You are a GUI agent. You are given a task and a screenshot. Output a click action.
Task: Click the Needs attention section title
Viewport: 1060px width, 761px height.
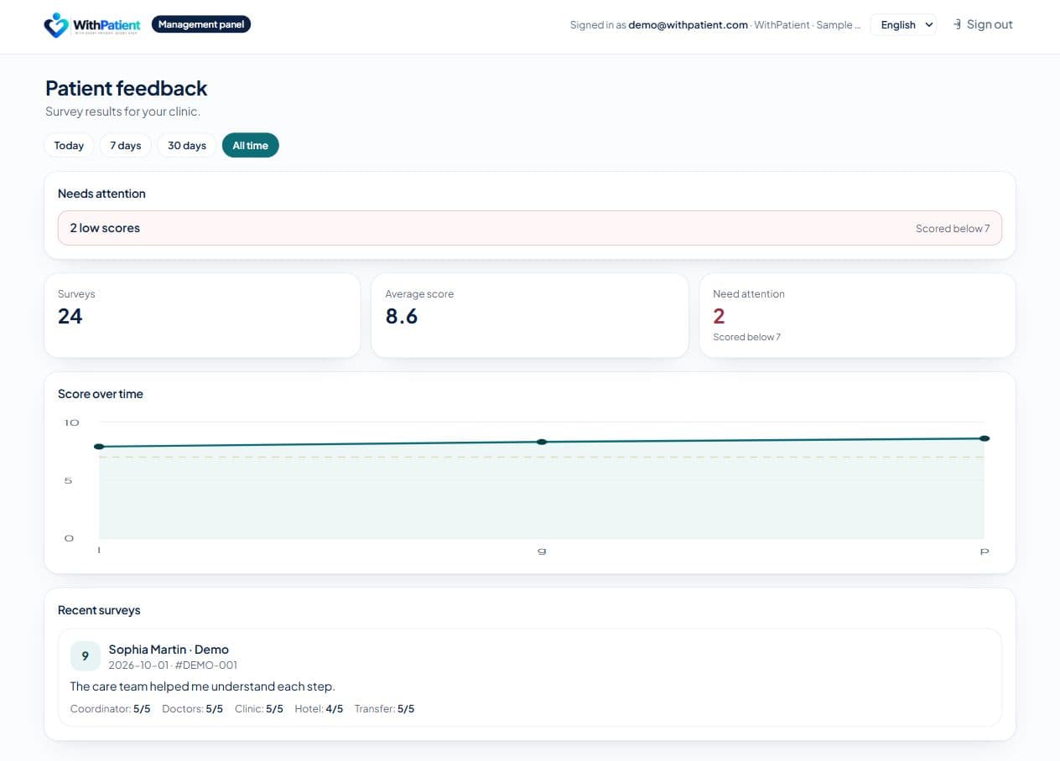click(101, 194)
